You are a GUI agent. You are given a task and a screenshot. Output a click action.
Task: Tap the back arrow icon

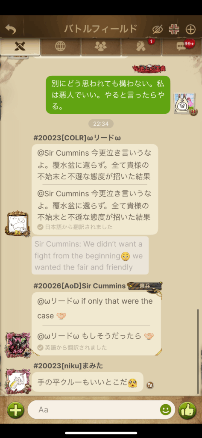11,29
